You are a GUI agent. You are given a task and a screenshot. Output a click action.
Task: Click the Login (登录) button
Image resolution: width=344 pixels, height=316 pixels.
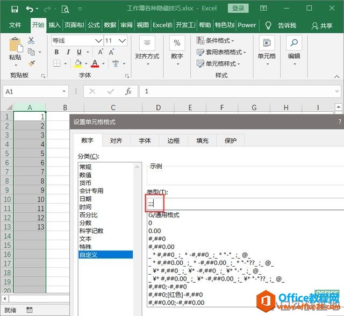pos(238,9)
